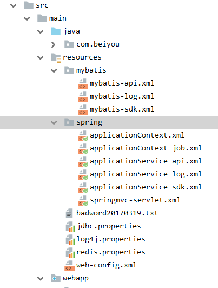Click the applicationContext_job.xml Spring icon
Viewport: 218px width, 288px height.
pyautogui.click(x=83, y=148)
